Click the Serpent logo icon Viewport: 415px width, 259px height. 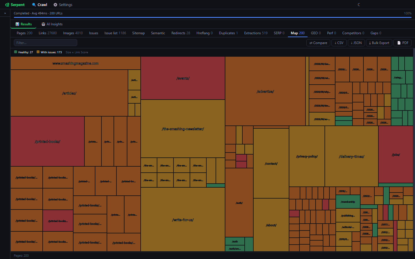click(x=7, y=5)
